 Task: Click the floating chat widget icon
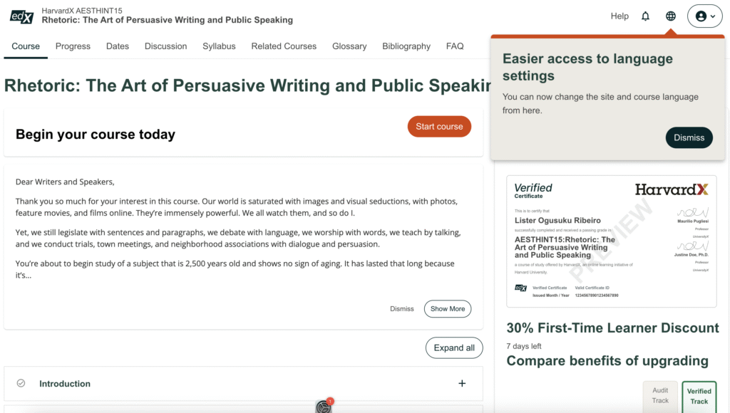pos(324,406)
